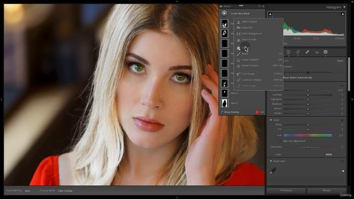This screenshot has width=354, height=199.
Task: Collapse the Color section triangle
Action: click(x=271, y=121)
